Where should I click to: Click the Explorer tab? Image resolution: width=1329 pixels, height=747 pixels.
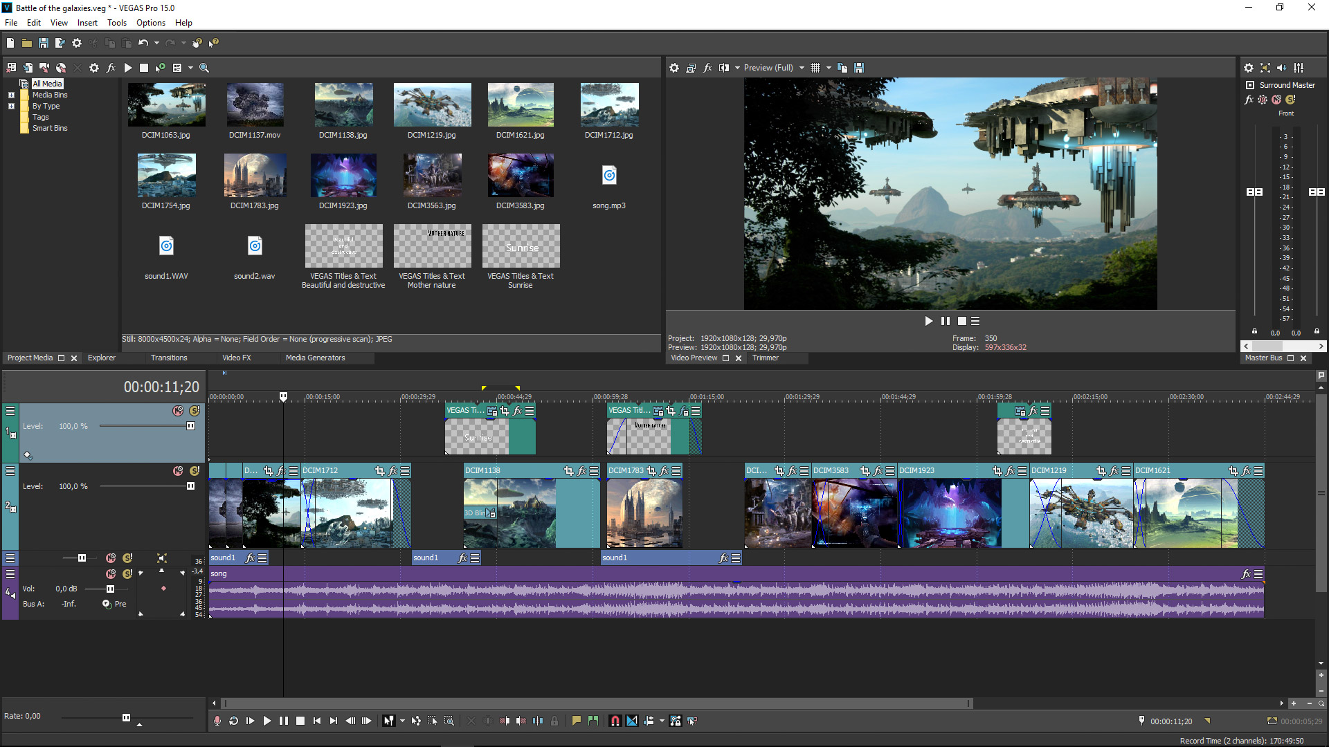click(x=101, y=358)
